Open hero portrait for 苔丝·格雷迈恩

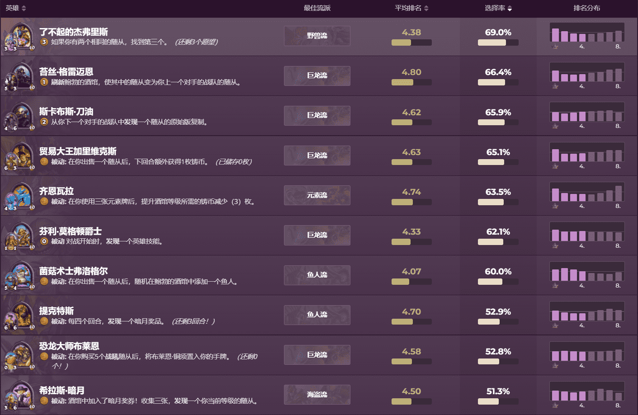[x=19, y=76]
